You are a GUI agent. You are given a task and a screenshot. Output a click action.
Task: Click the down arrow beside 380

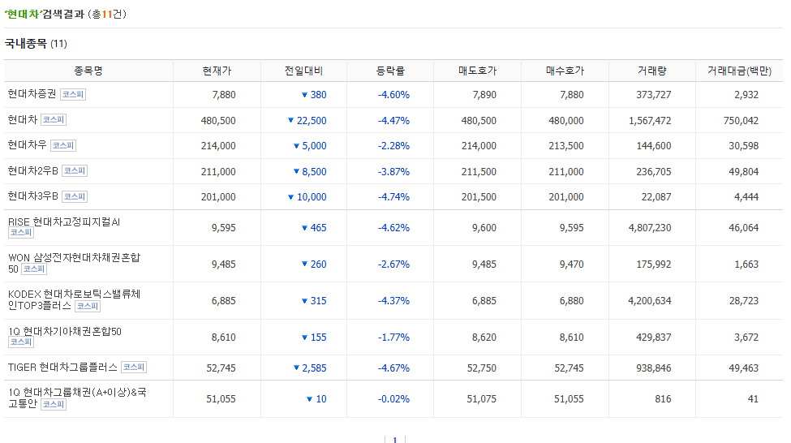[x=304, y=95]
